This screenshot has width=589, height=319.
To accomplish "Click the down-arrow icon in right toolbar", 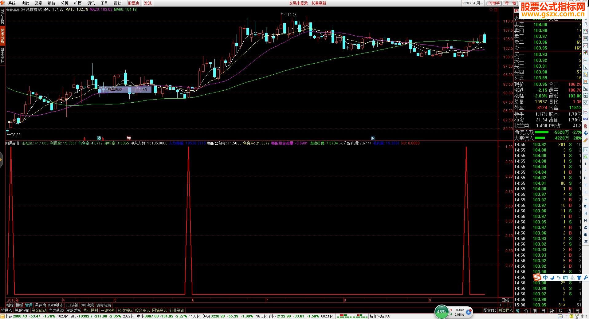I will click(585, 25).
